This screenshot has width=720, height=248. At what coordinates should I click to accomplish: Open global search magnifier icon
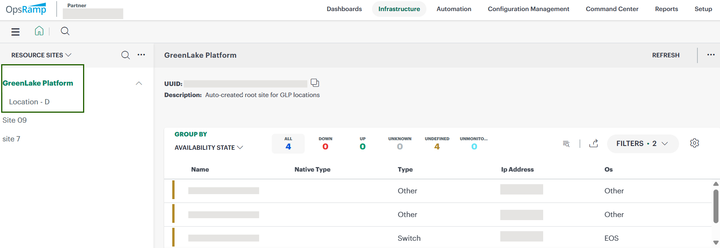click(x=65, y=31)
